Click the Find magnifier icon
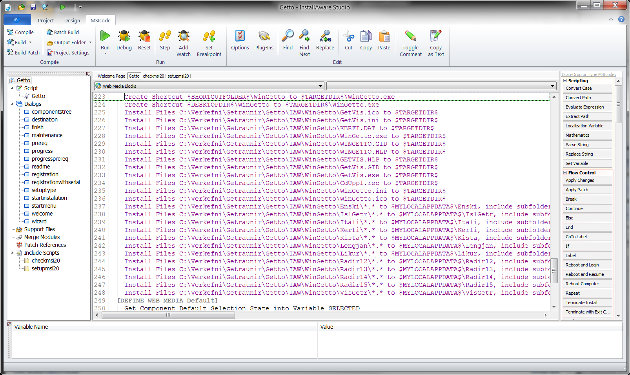This screenshot has height=375, width=630. pos(288,36)
